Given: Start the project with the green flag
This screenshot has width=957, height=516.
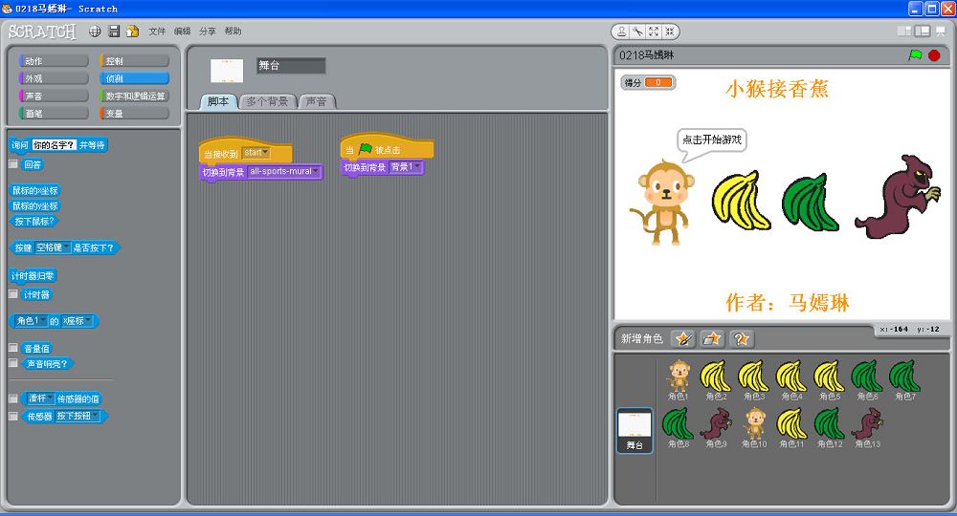Looking at the screenshot, I should (915, 55).
